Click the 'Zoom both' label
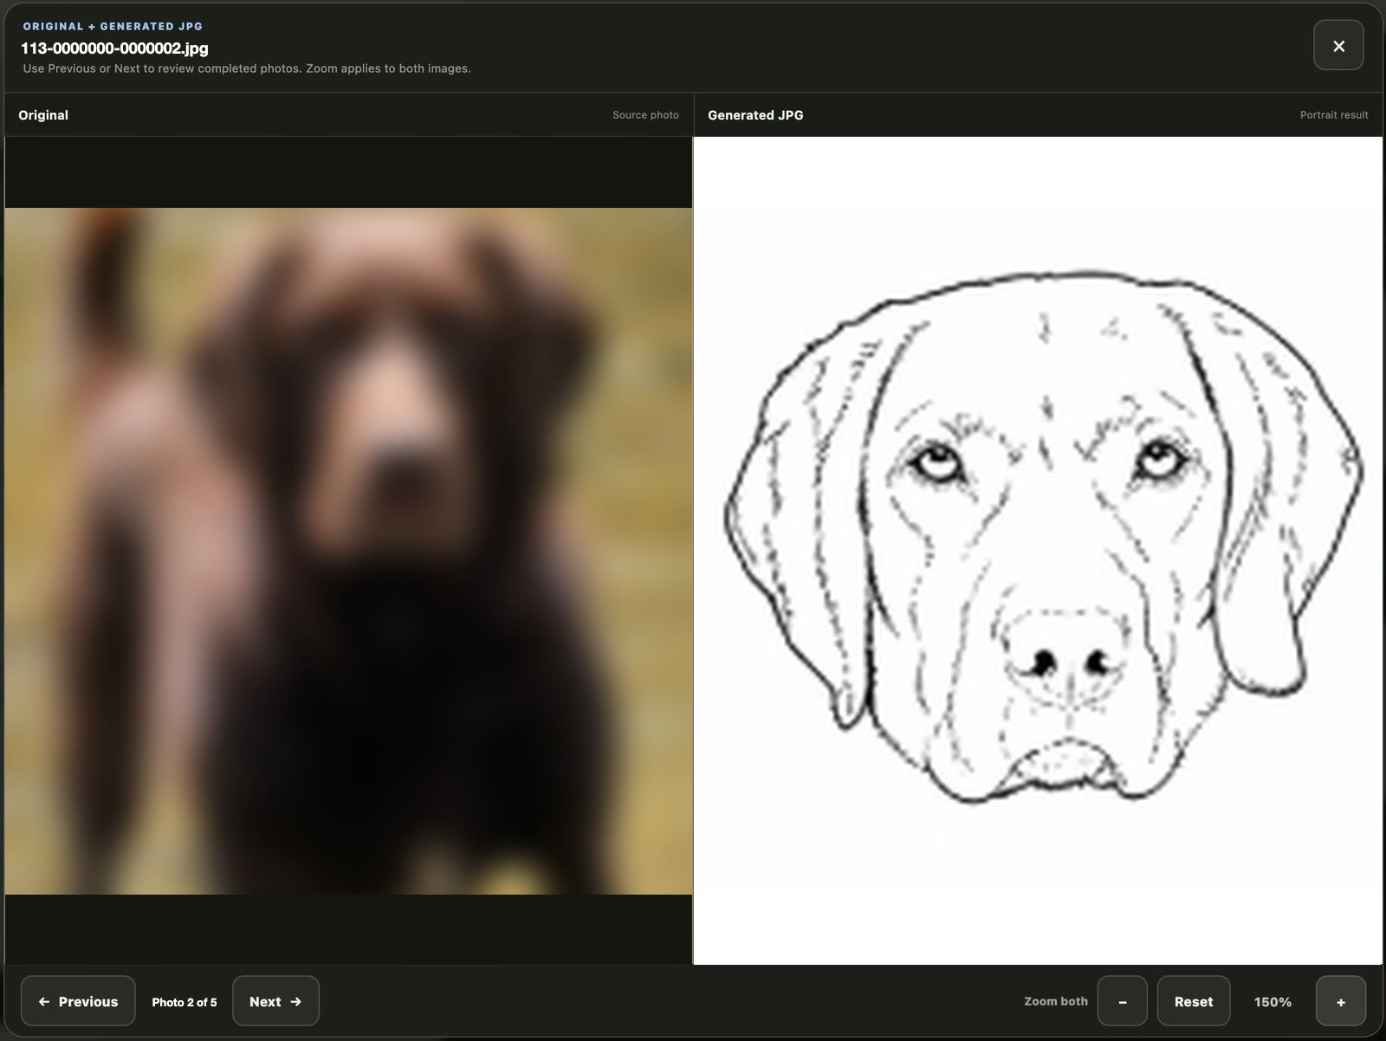The height and width of the screenshot is (1041, 1386). (x=1056, y=1001)
